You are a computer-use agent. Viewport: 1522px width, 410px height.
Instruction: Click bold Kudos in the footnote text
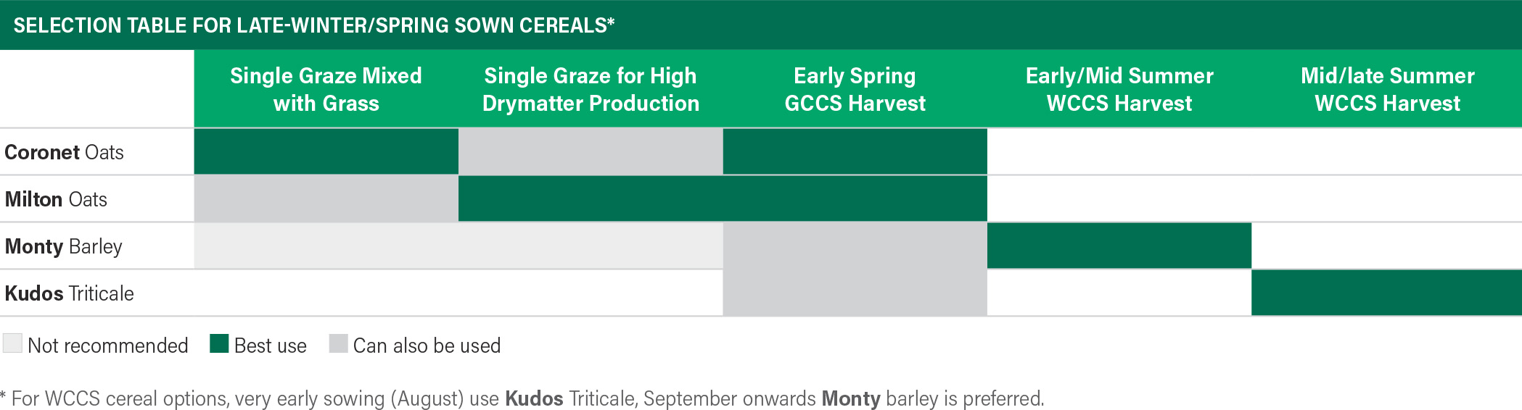[534, 398]
